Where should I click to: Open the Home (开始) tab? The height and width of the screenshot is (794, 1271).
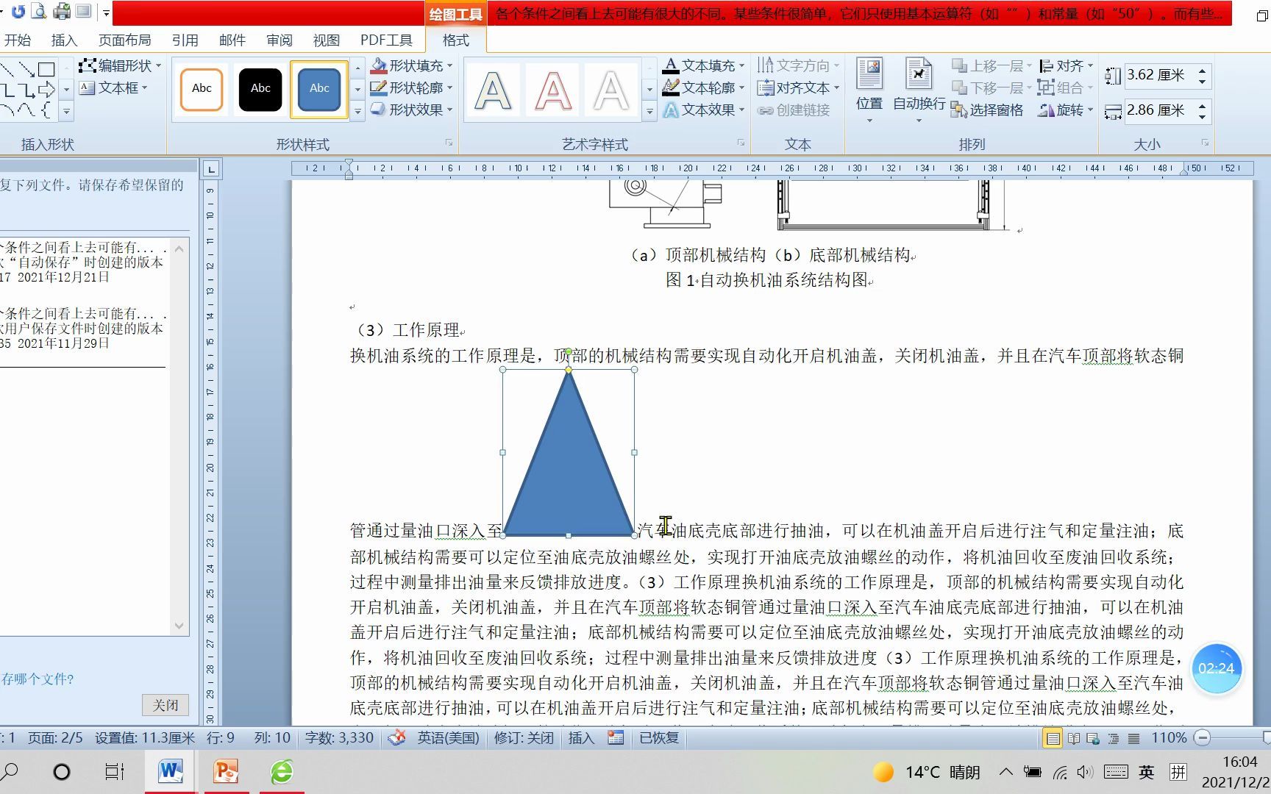point(18,40)
